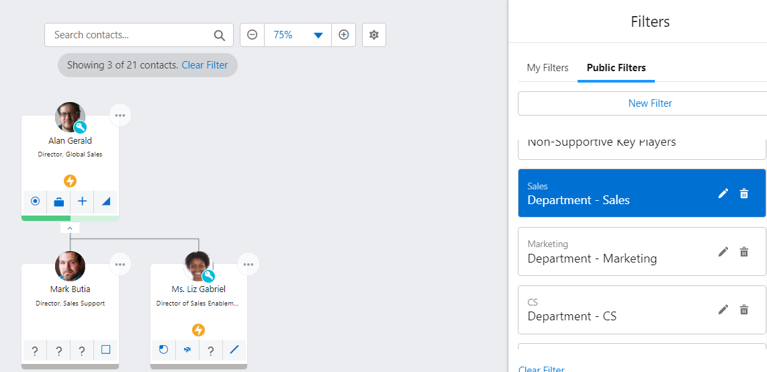Click the search magnifier icon in the contacts box
This screenshot has height=372, width=767.
pos(219,36)
